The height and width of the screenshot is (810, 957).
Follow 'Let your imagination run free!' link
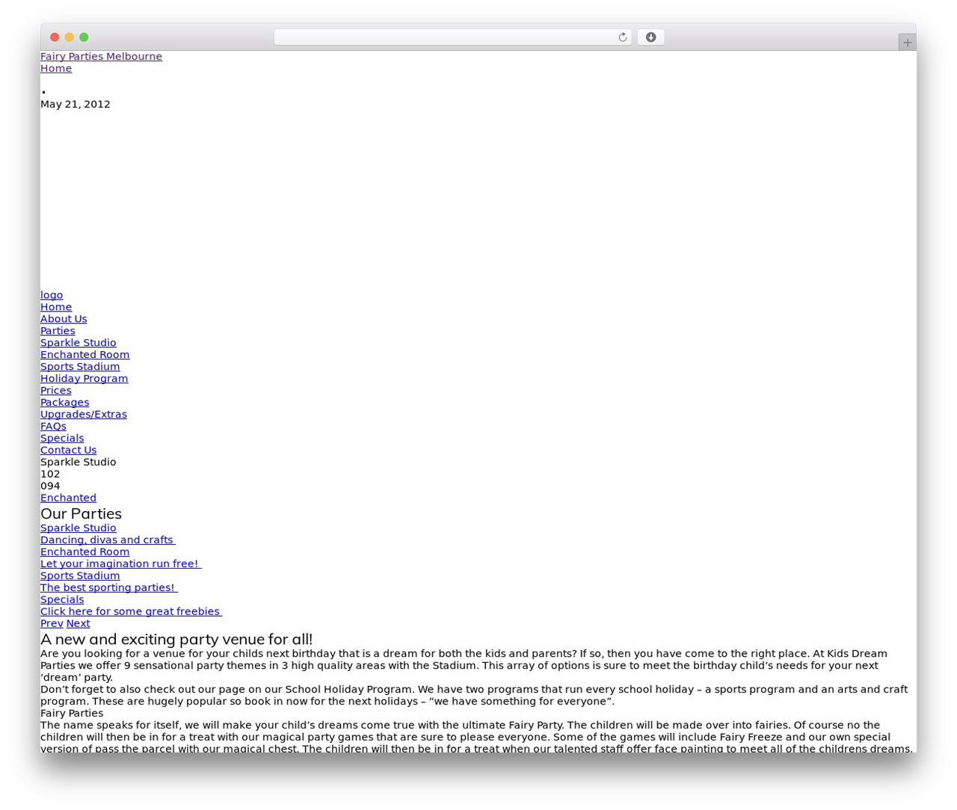121,564
